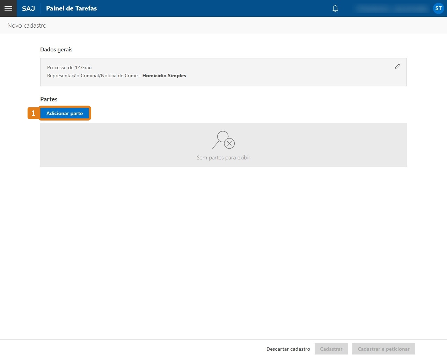Image resolution: width=447 pixels, height=358 pixels.
Task: Select the Novo cadastro breadcrumb
Action: point(27,25)
